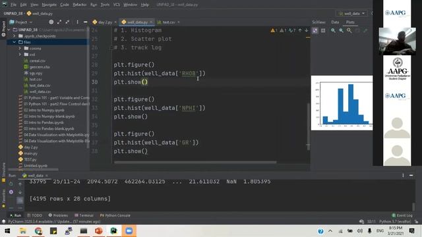The height and width of the screenshot is (237, 422).
Task: Toggle the SciView fit-to-window icon
Action: (x=315, y=30)
